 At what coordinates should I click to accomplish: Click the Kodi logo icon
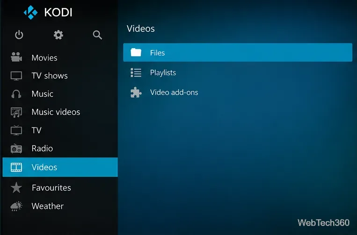click(x=31, y=12)
